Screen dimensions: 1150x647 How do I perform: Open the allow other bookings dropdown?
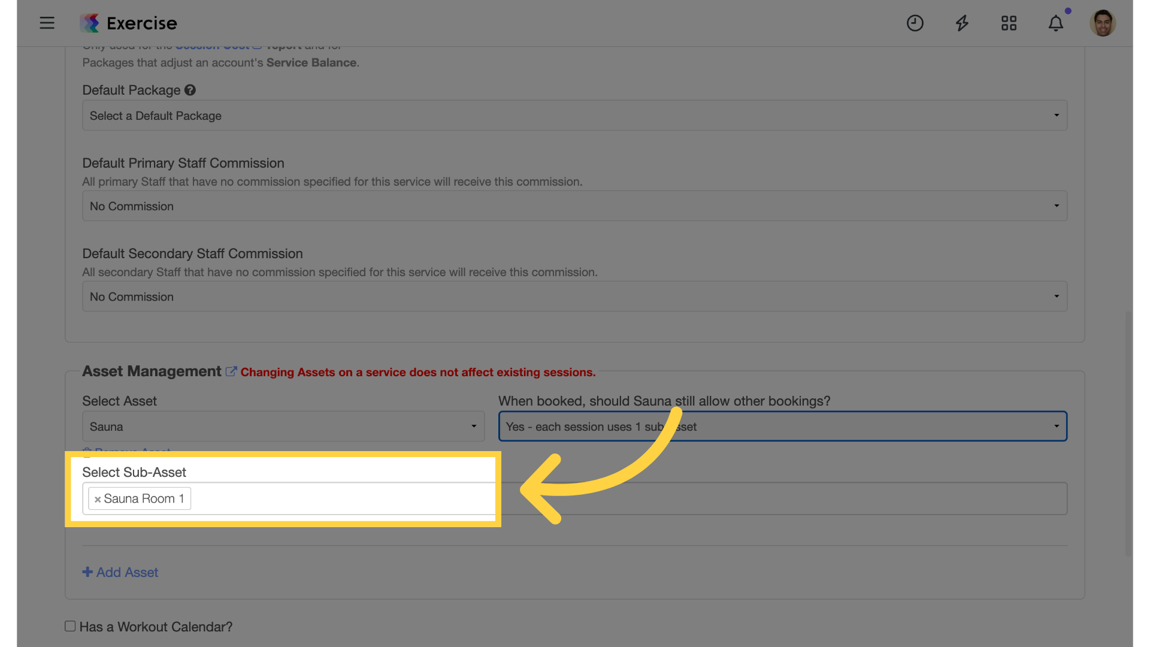point(783,426)
